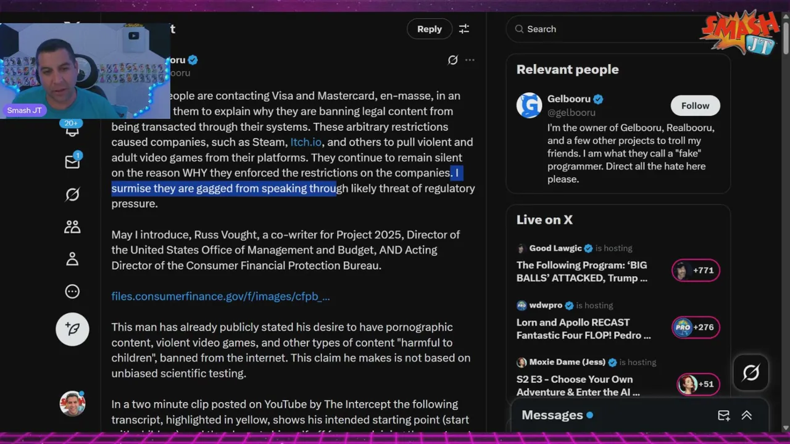The height and width of the screenshot is (444, 790).
Task: Open Good Lawgic's live space listing
Action: pyautogui.click(x=581, y=271)
